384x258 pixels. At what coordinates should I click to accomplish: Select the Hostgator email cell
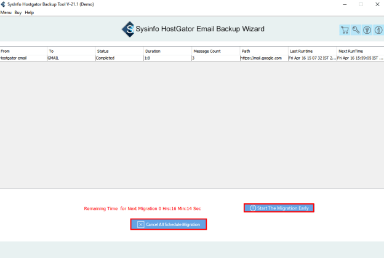(23, 58)
